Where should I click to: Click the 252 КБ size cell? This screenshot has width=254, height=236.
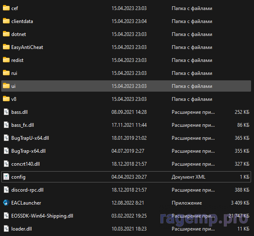coord(242,112)
